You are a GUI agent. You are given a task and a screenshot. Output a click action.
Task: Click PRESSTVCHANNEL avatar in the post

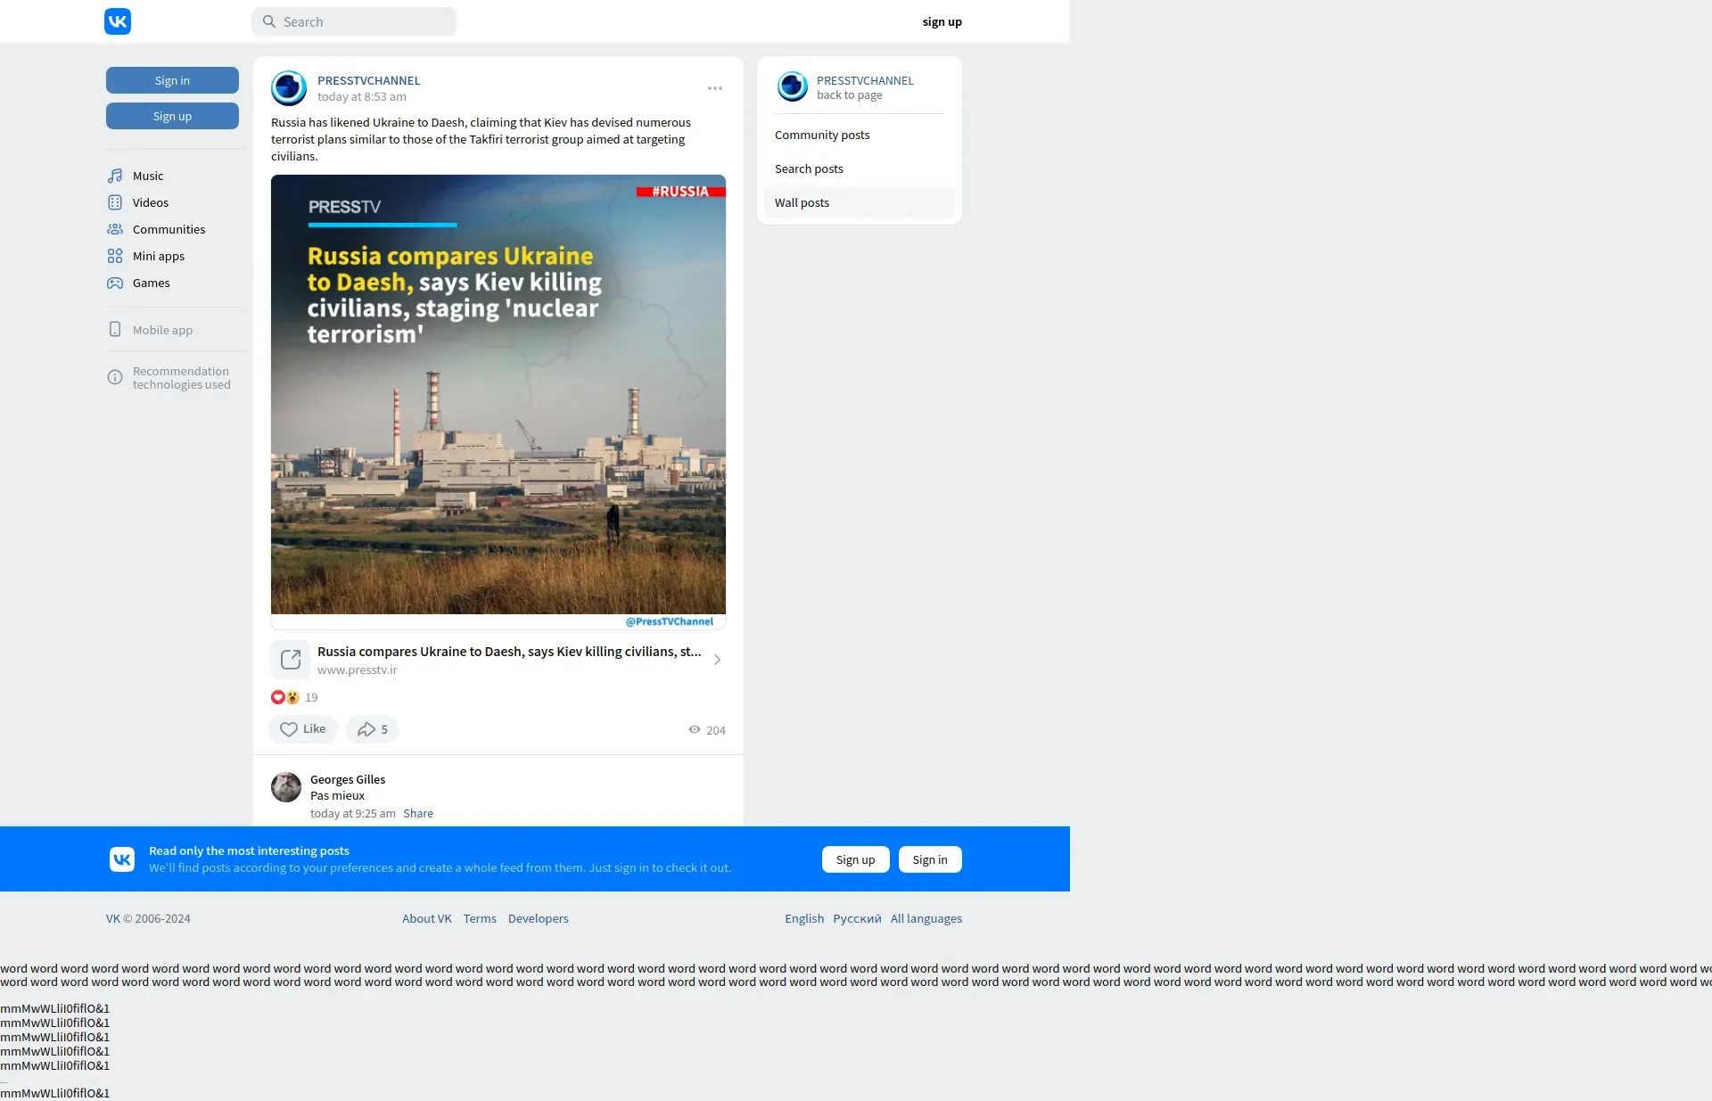coord(289,88)
